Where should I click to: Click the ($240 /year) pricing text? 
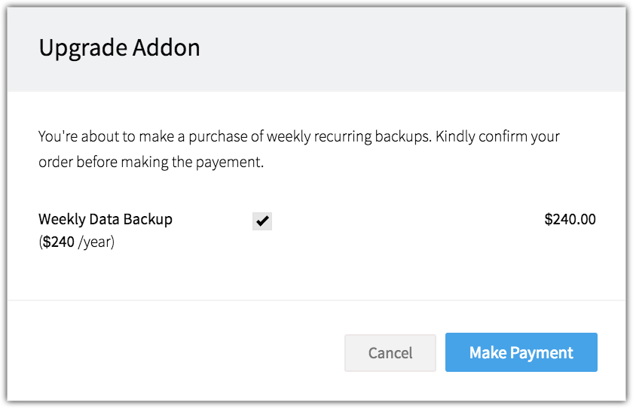77,242
